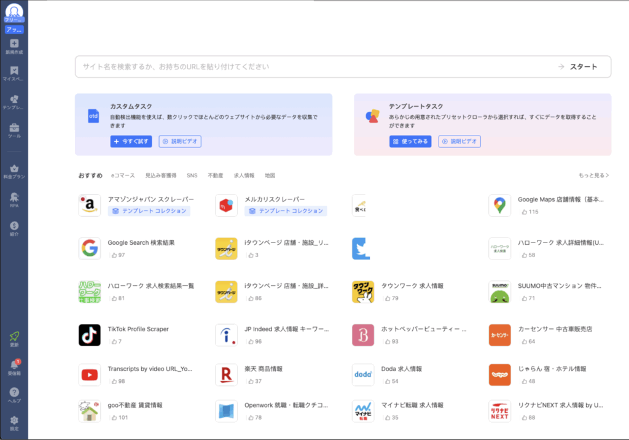Image resolution: width=629 pixels, height=440 pixels.
Task: Open 料金プラン (pricing plan) in the sidebar
Action: (x=14, y=169)
